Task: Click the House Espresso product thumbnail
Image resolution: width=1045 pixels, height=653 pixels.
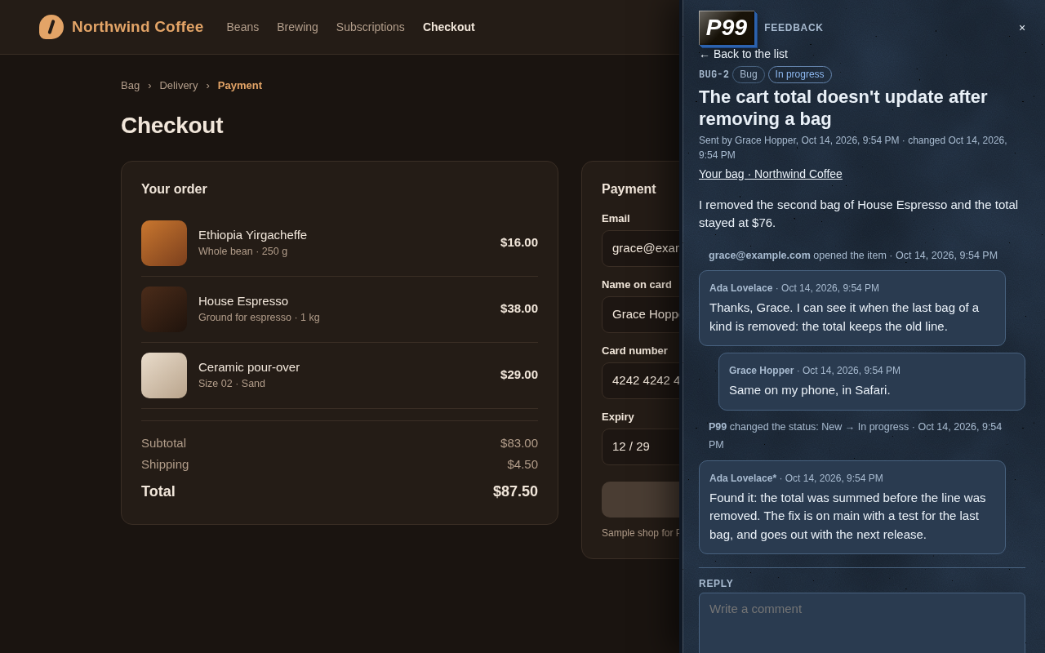Action: (x=164, y=309)
